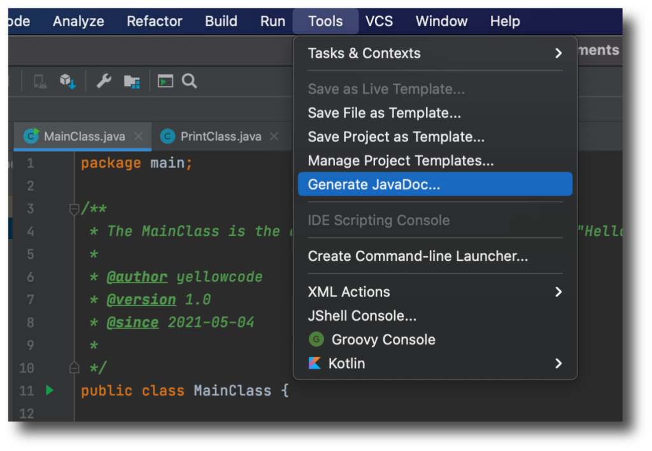652x451 pixels.
Task: Choose Create Command-line Launcher...
Action: tap(435, 256)
